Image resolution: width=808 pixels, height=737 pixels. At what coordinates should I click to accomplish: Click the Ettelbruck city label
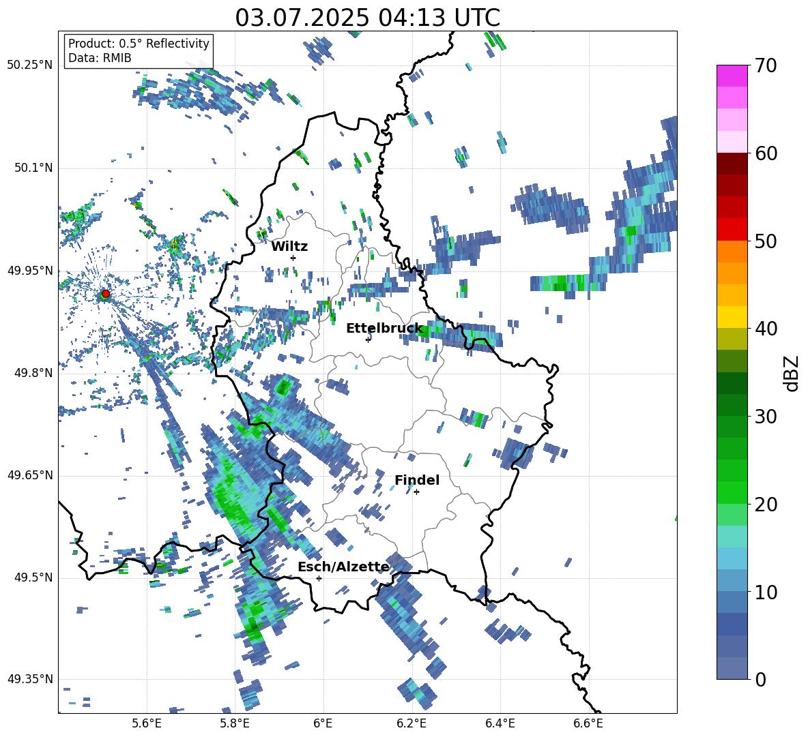(384, 329)
